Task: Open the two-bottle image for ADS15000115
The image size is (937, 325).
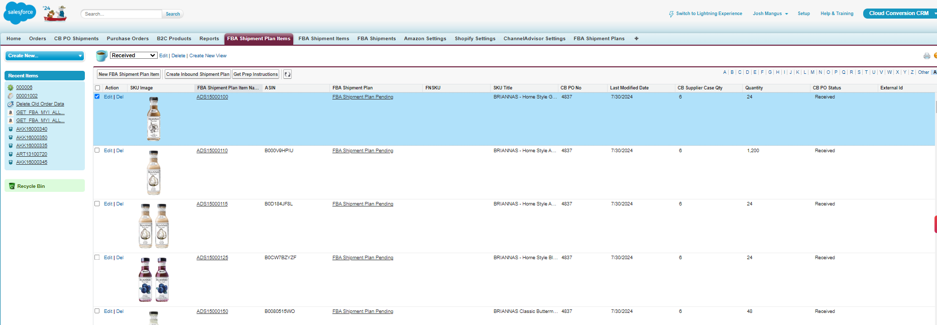Action: [x=154, y=226]
